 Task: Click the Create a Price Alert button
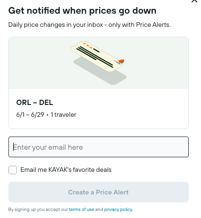tap(99, 192)
